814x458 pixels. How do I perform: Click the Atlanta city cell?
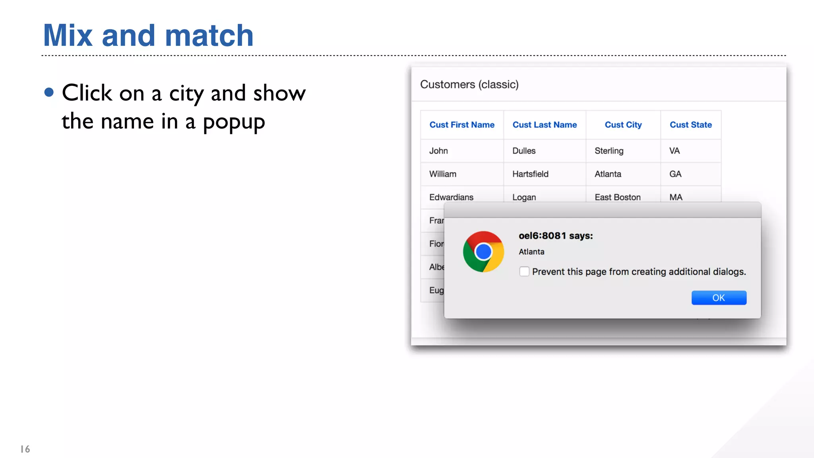click(x=623, y=174)
